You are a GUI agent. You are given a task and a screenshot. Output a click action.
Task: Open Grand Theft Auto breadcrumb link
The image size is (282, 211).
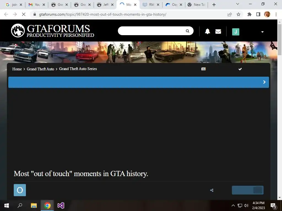pos(40,69)
